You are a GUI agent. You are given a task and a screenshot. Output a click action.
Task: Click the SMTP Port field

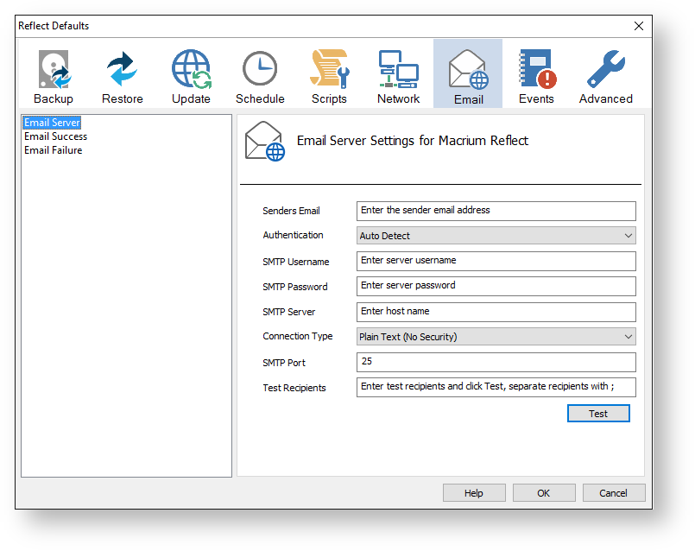[496, 362]
